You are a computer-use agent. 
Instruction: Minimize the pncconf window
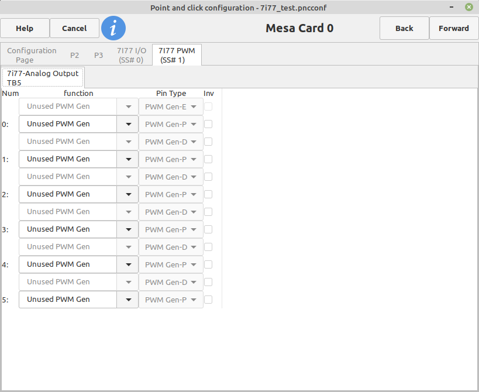tap(452, 7)
